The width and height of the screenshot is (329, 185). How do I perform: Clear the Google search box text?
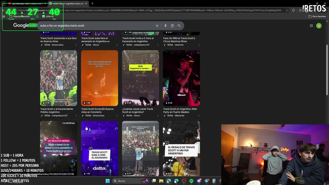pyautogui.click(x=157, y=26)
